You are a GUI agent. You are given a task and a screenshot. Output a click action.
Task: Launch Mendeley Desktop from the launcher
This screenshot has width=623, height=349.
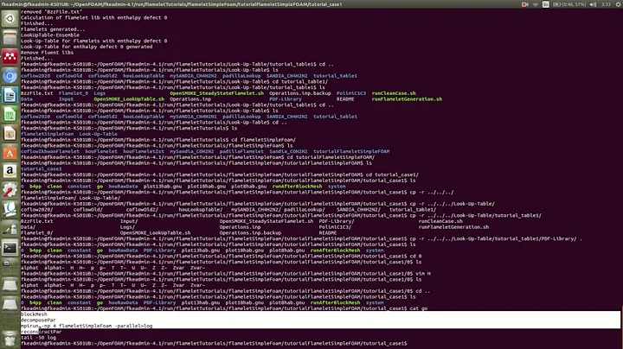pyautogui.click(x=10, y=57)
